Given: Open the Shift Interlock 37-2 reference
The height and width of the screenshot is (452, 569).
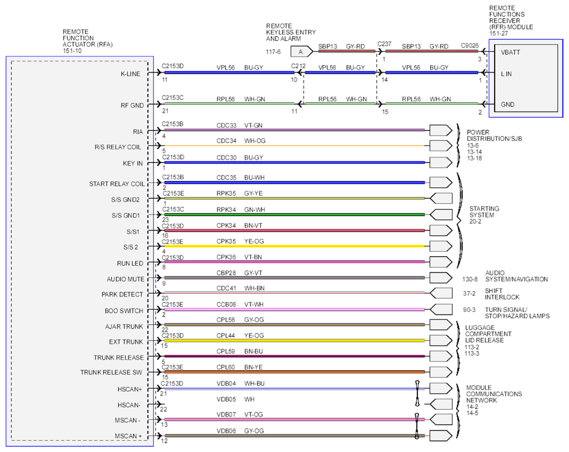Looking at the screenshot, I should coord(469,293).
